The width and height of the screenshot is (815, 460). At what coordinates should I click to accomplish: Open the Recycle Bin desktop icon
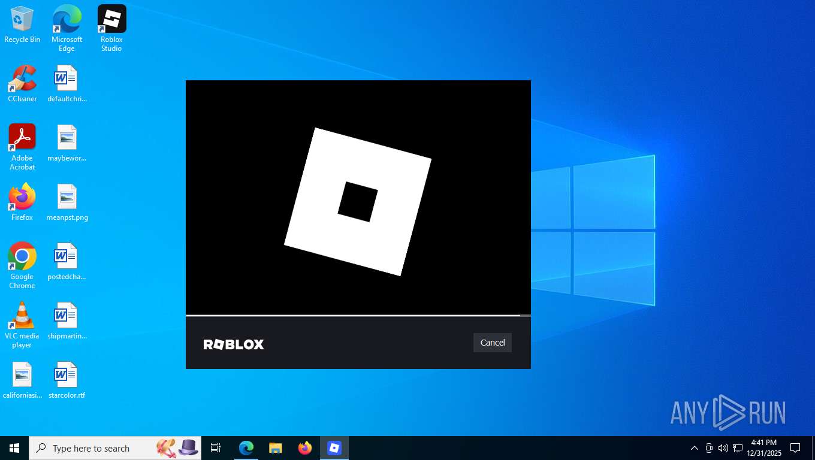point(22,25)
